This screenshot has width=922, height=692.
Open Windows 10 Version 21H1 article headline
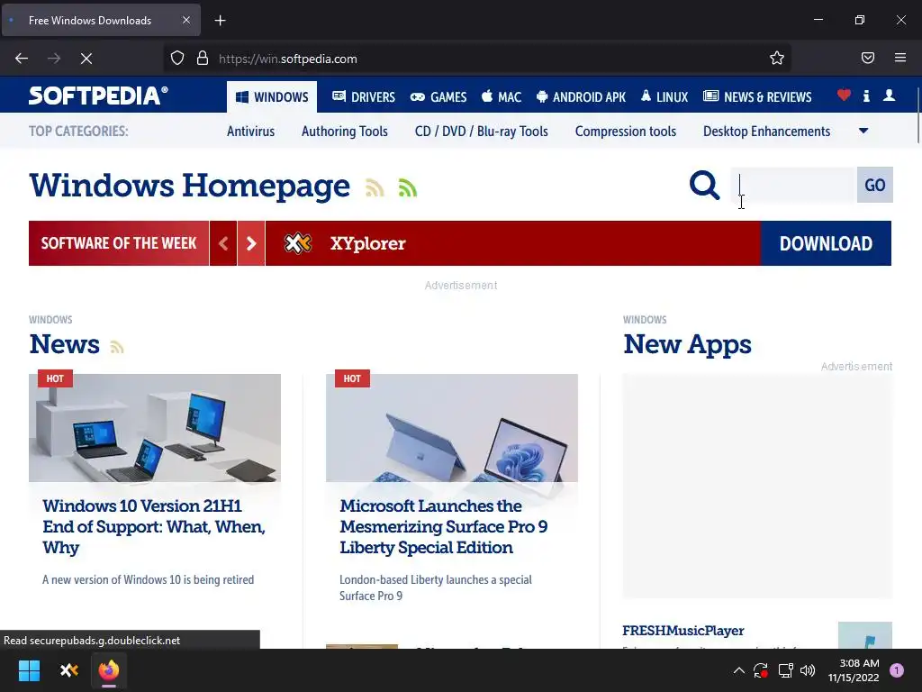[154, 526]
